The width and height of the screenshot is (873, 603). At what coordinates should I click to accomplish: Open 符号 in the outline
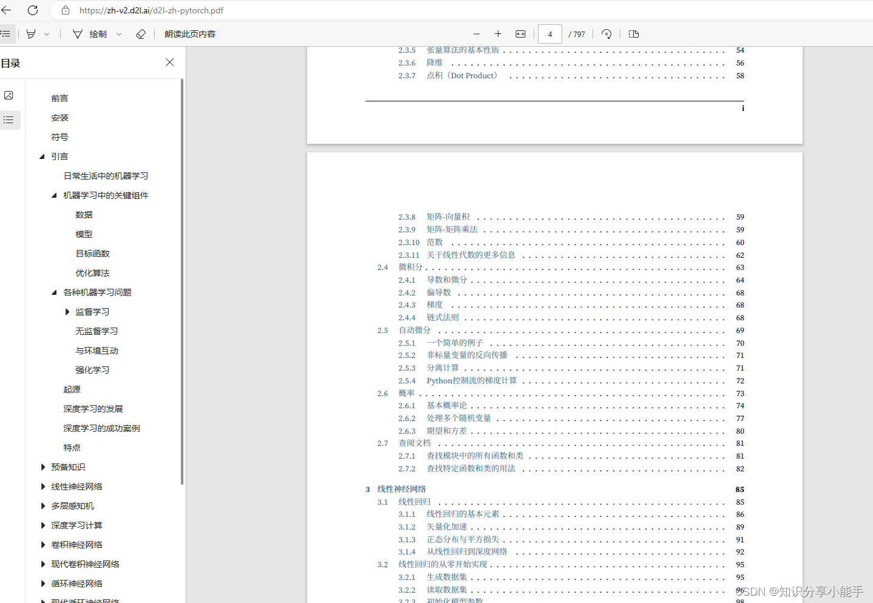pyautogui.click(x=59, y=137)
